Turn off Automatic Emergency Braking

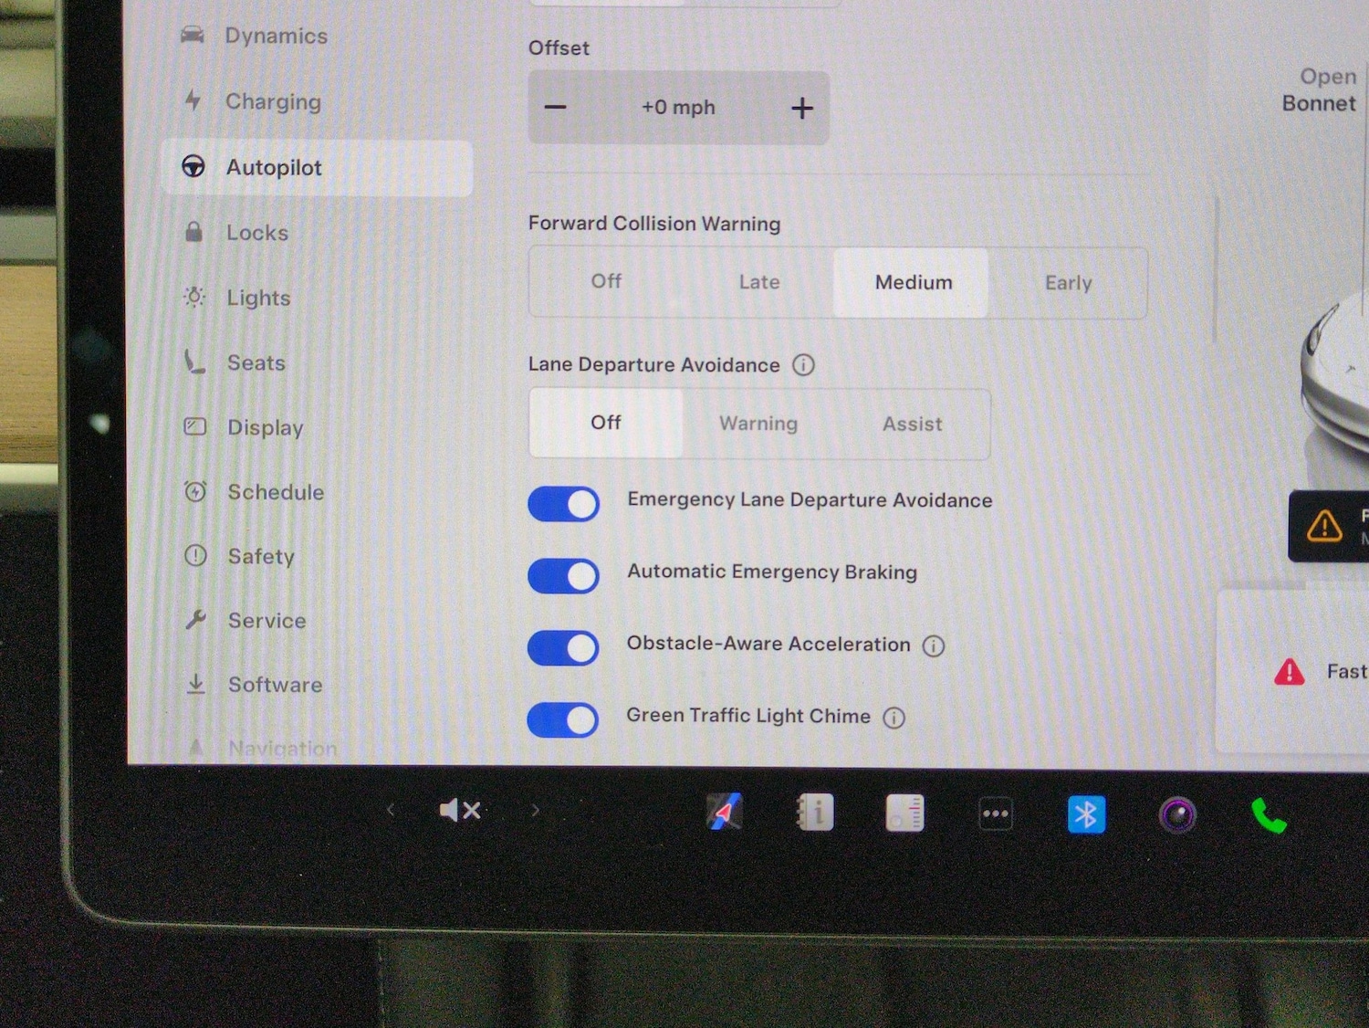pyautogui.click(x=564, y=576)
